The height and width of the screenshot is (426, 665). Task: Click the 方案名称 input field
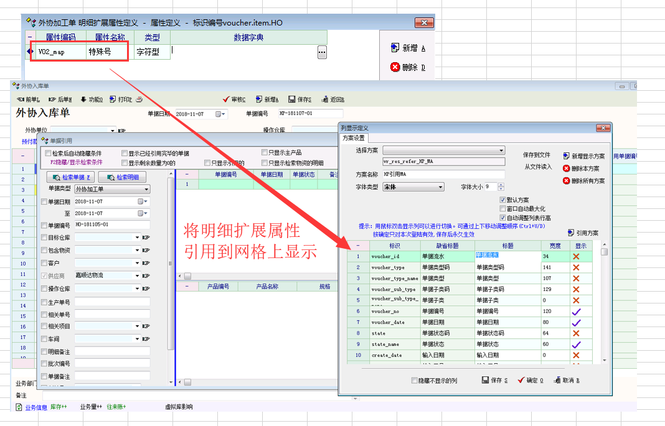click(x=443, y=174)
